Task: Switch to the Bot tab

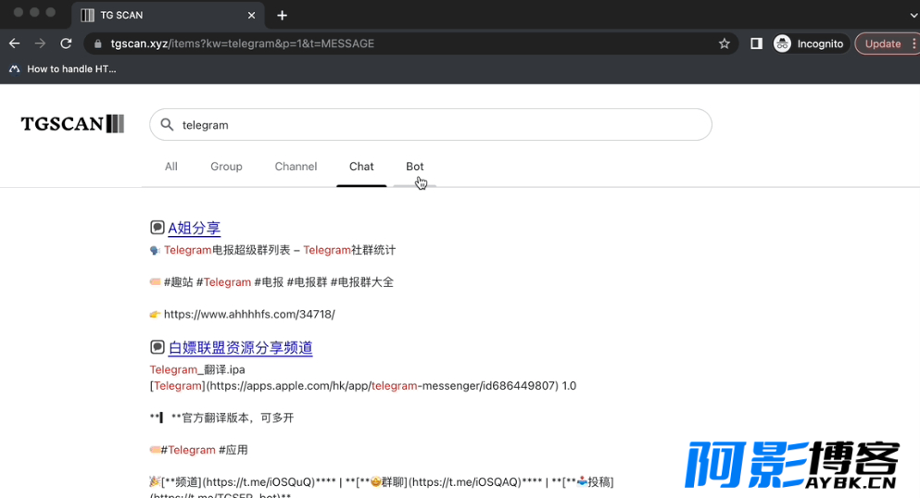Action: point(415,167)
